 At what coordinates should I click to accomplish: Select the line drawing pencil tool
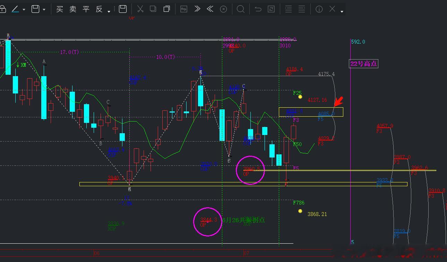[x=15, y=9]
